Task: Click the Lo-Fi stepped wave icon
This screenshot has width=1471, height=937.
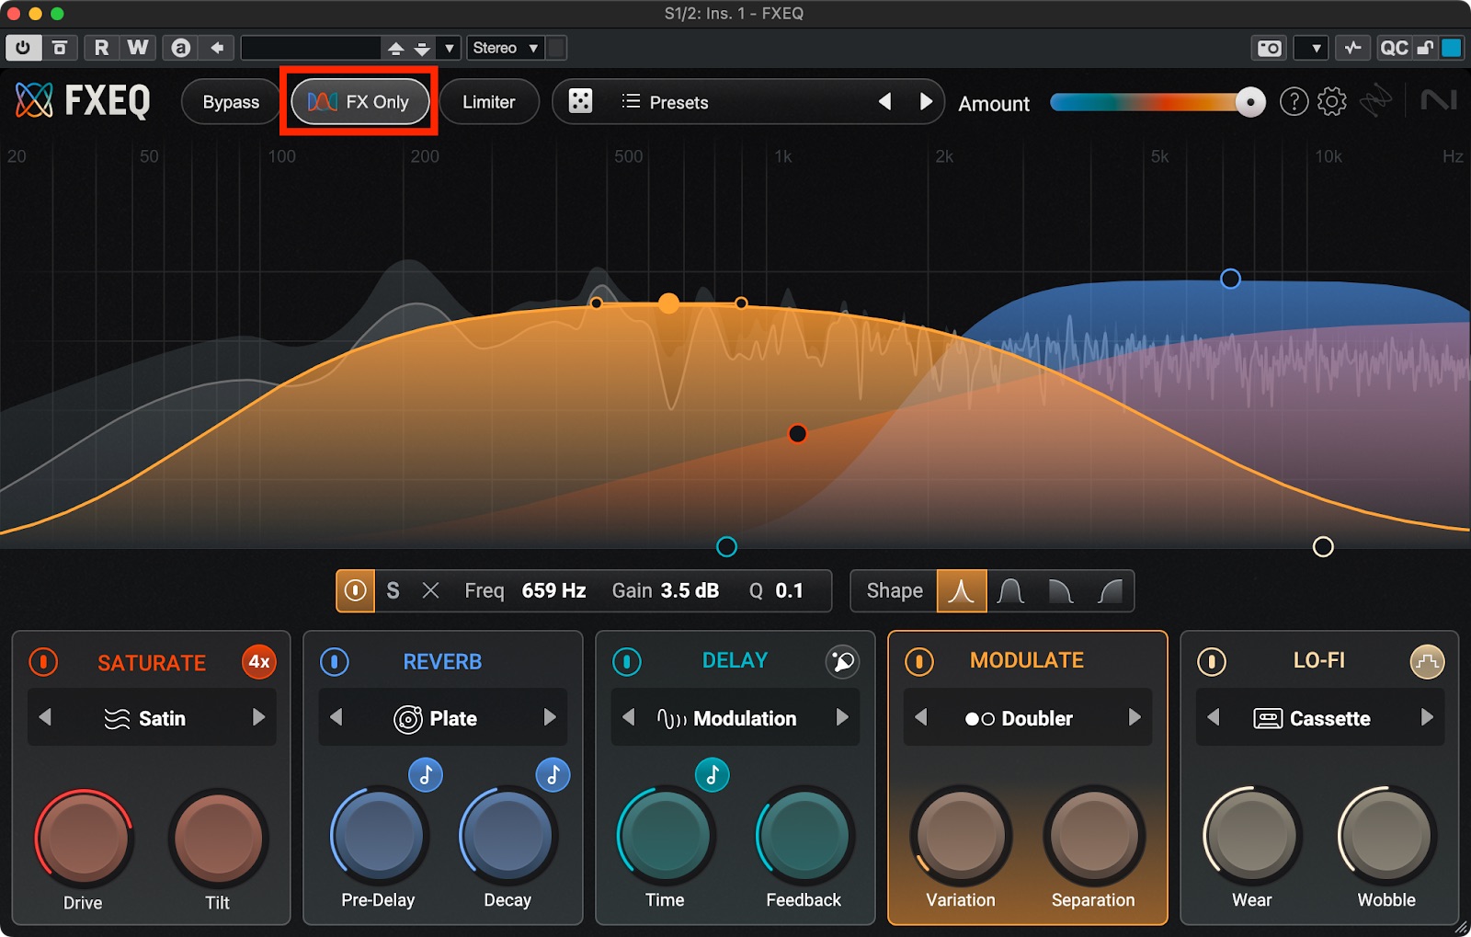Action: coord(1427,661)
